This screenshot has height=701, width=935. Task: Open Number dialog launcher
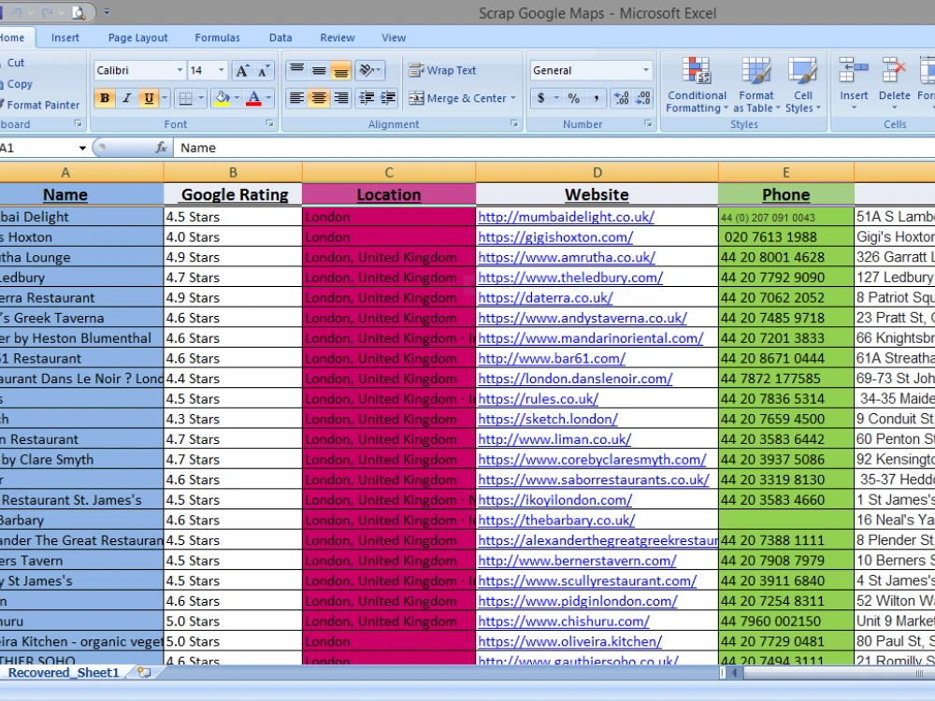coord(648,124)
